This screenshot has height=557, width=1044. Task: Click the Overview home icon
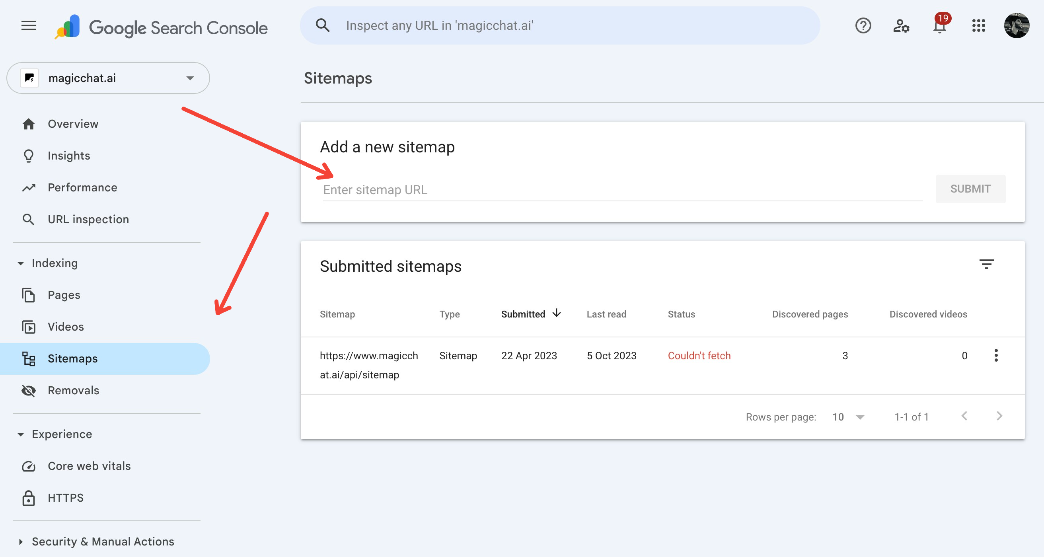click(x=28, y=124)
